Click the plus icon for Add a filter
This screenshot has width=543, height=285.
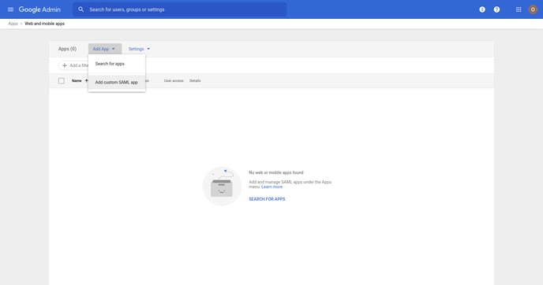point(65,65)
